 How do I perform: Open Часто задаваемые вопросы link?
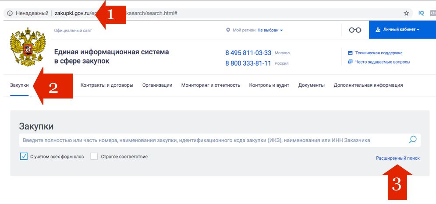pos(383,62)
